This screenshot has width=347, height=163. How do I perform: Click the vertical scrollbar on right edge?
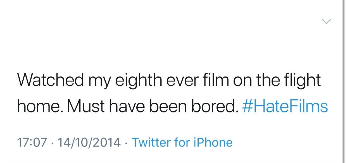coord(344,81)
